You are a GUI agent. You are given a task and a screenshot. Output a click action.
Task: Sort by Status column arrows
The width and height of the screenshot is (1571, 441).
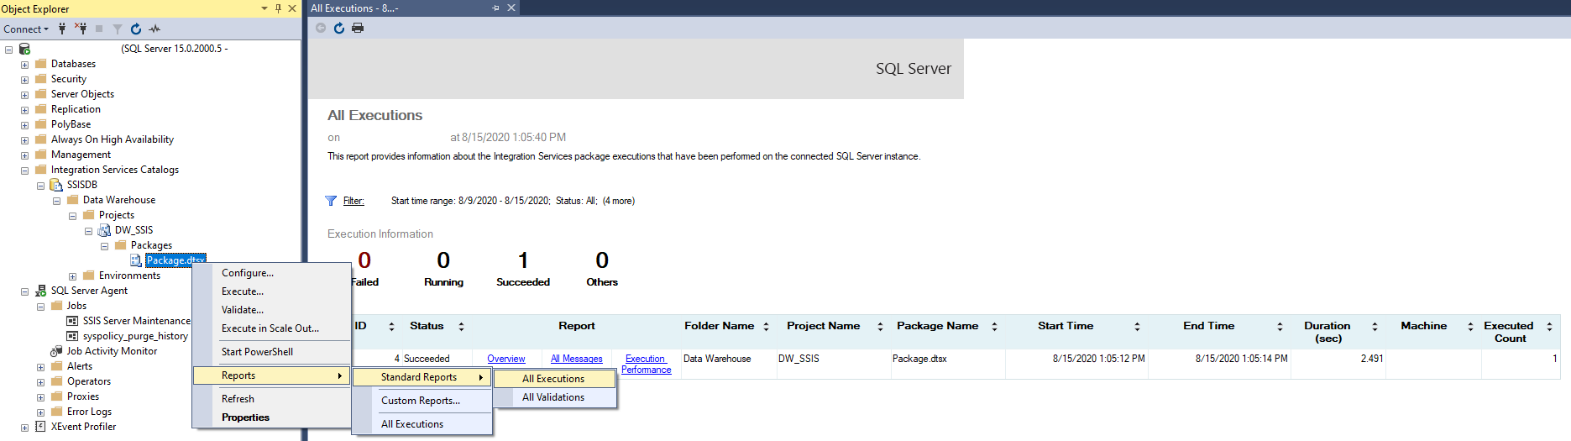tap(461, 326)
